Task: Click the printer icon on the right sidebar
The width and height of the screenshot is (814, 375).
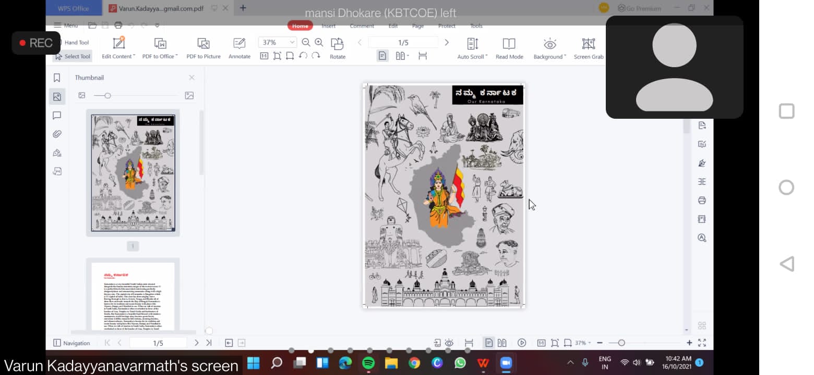Action: (x=702, y=201)
